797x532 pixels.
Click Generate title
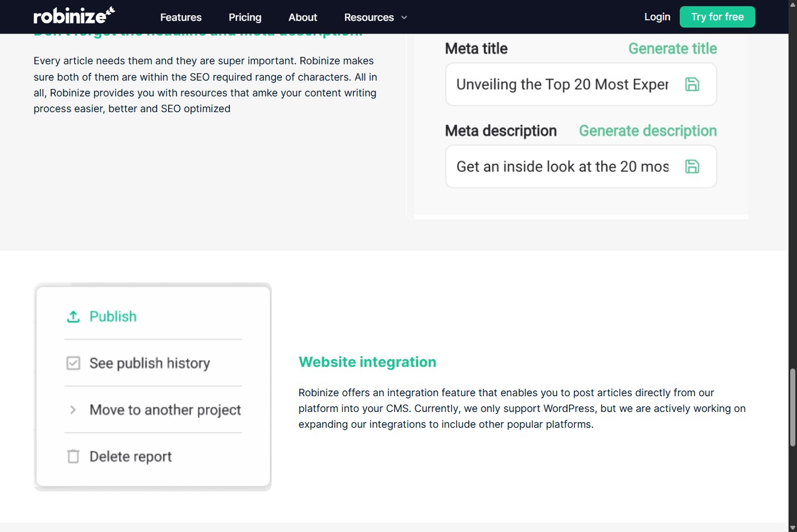pyautogui.click(x=672, y=48)
